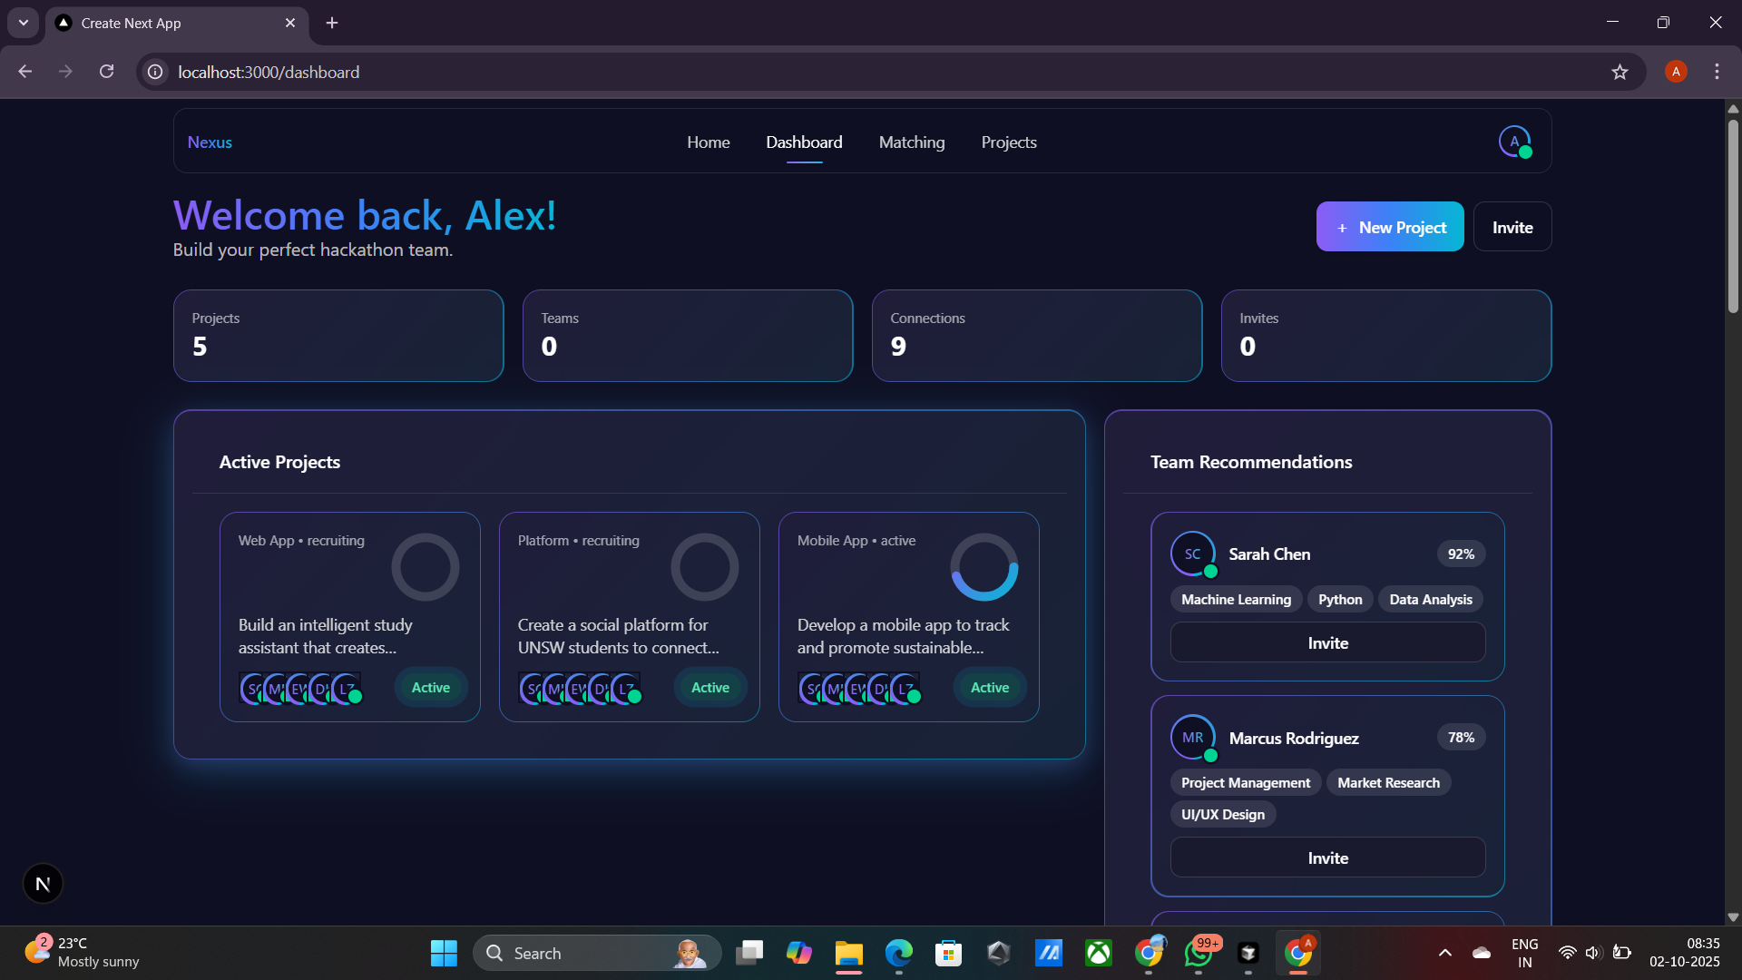
Task: Open Next.js dev tools via the N button
Action: coord(43,883)
